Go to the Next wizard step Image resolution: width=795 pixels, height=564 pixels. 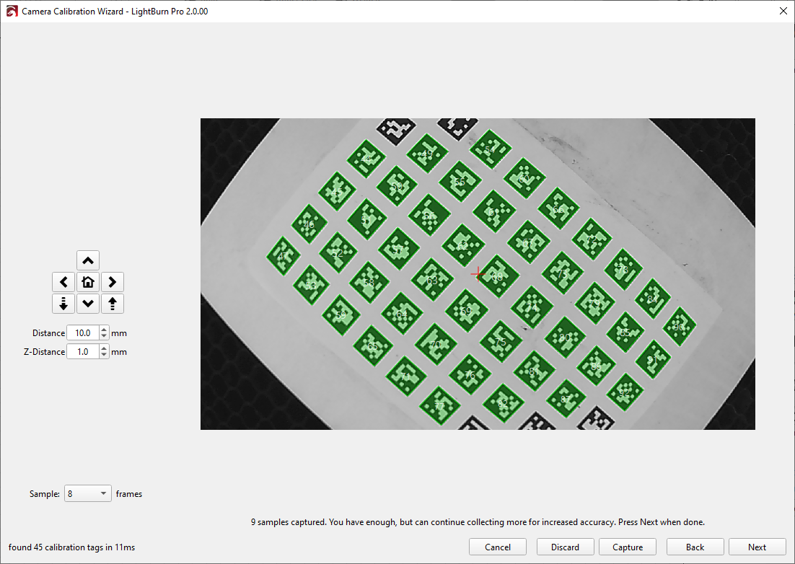tap(757, 547)
